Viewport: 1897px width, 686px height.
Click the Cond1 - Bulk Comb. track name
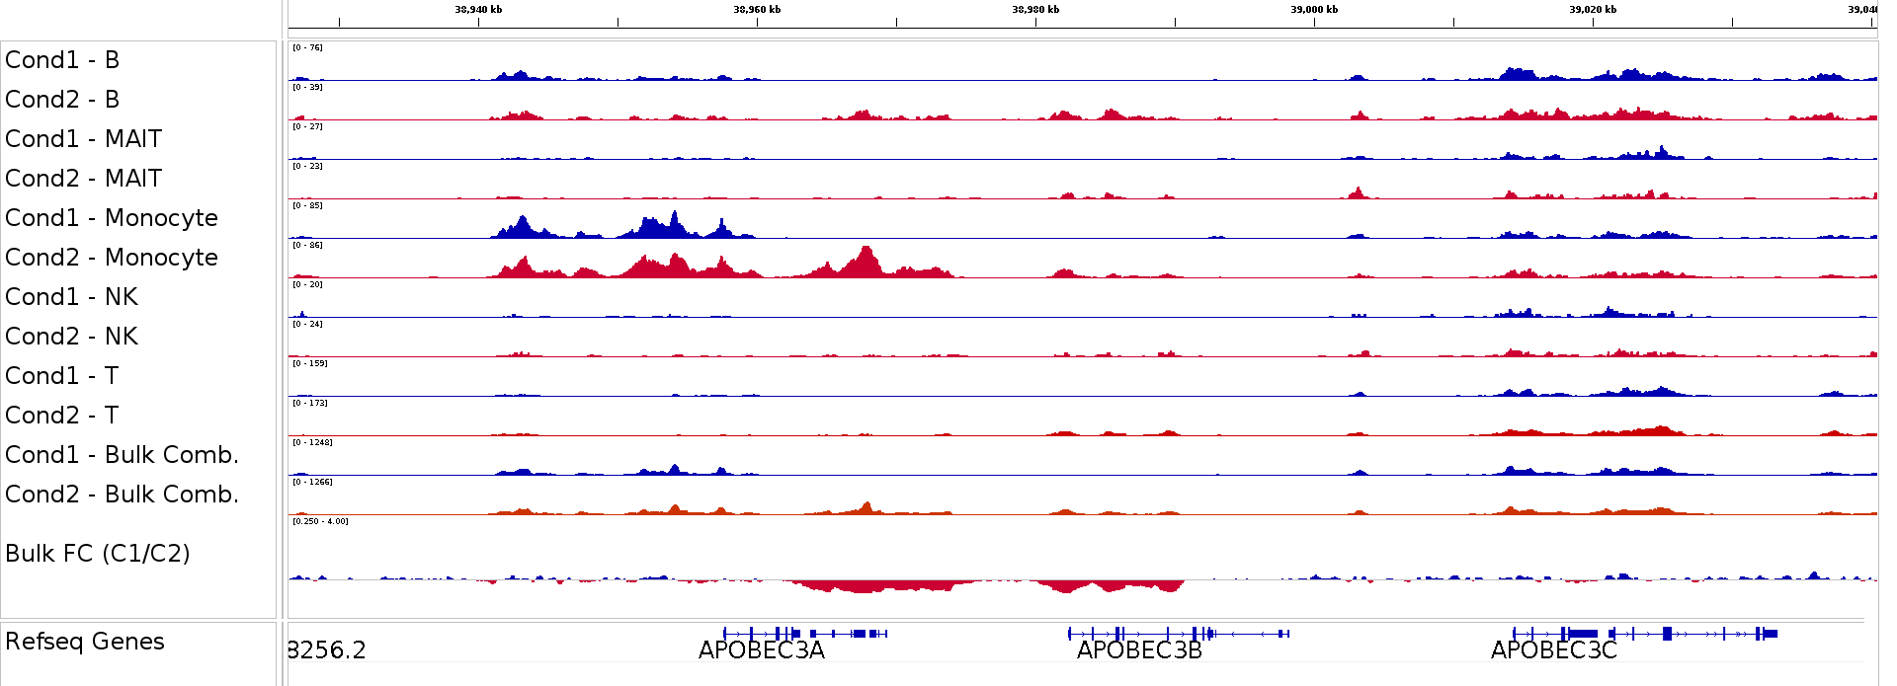coord(122,455)
